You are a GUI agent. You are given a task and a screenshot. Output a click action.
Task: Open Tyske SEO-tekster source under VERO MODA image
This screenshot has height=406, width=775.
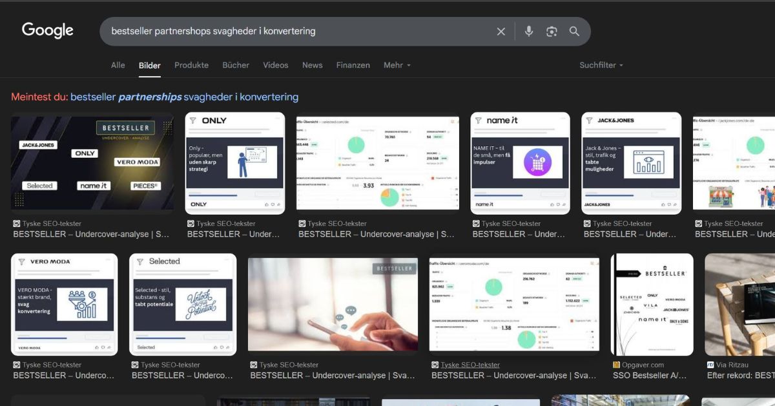click(52, 365)
